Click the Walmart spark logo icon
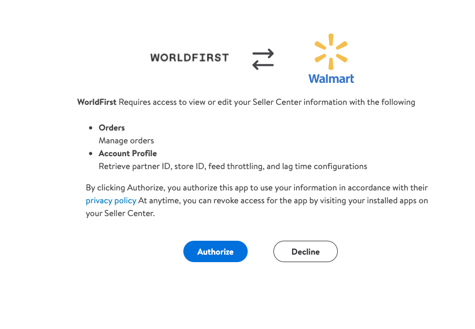This screenshot has height=329, width=475. 331,50
